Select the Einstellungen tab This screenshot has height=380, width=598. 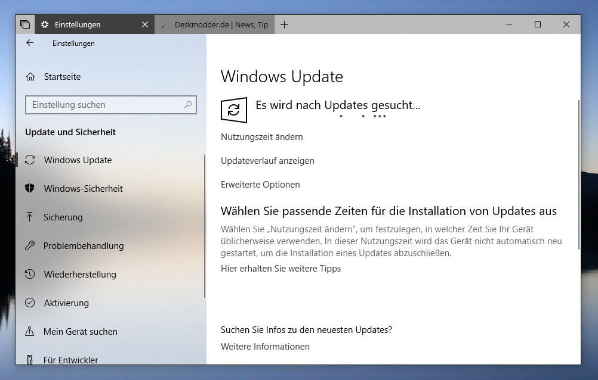[x=94, y=24]
